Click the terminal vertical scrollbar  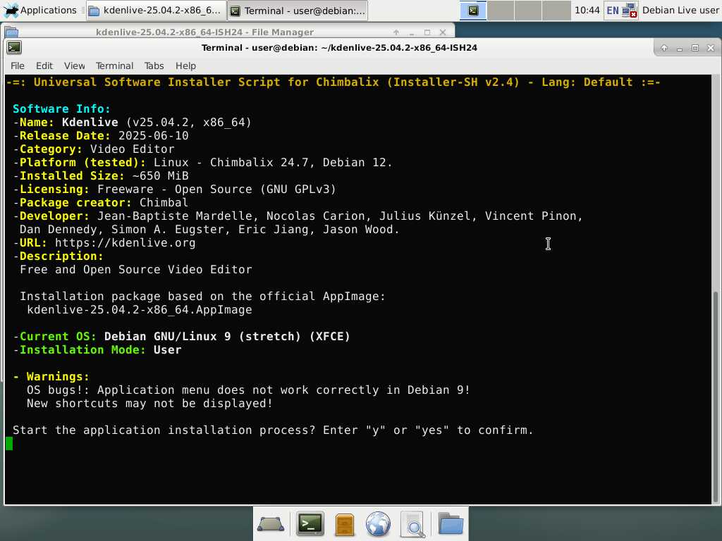pyautogui.click(x=716, y=396)
